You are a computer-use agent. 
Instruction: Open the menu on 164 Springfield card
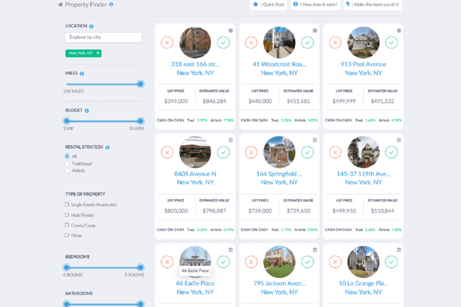(315, 140)
